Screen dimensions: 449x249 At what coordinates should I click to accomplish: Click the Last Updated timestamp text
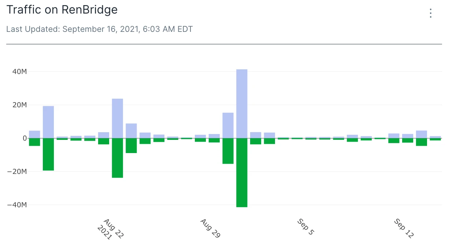(x=100, y=29)
